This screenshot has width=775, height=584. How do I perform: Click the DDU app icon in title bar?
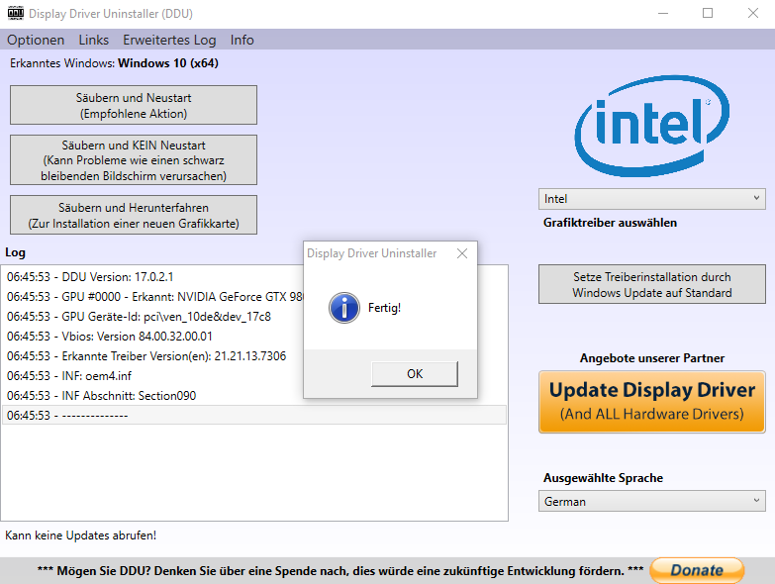(15, 13)
